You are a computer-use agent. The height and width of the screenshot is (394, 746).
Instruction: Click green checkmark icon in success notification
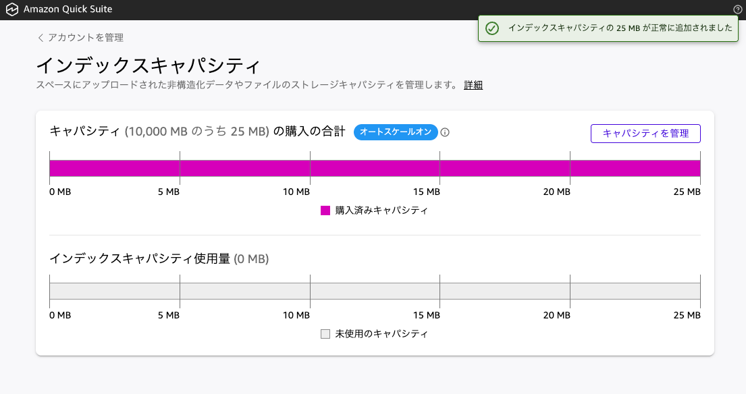492,28
